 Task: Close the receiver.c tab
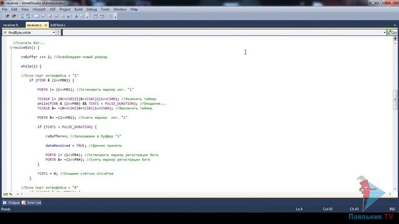pyautogui.click(x=46, y=25)
